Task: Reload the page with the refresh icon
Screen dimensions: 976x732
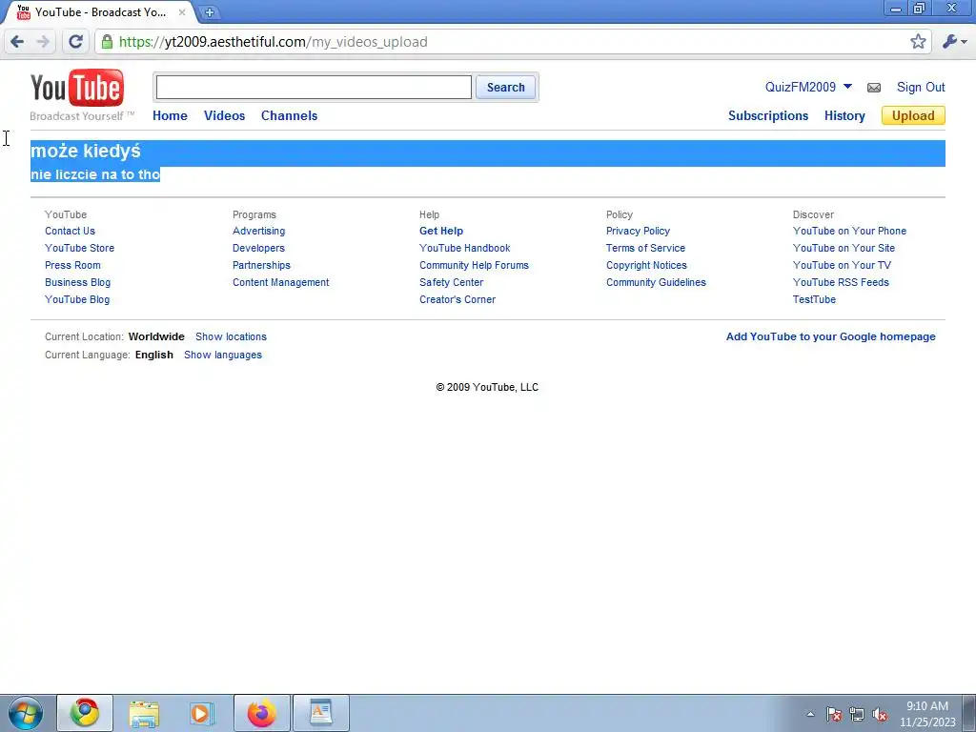Action: tap(75, 42)
